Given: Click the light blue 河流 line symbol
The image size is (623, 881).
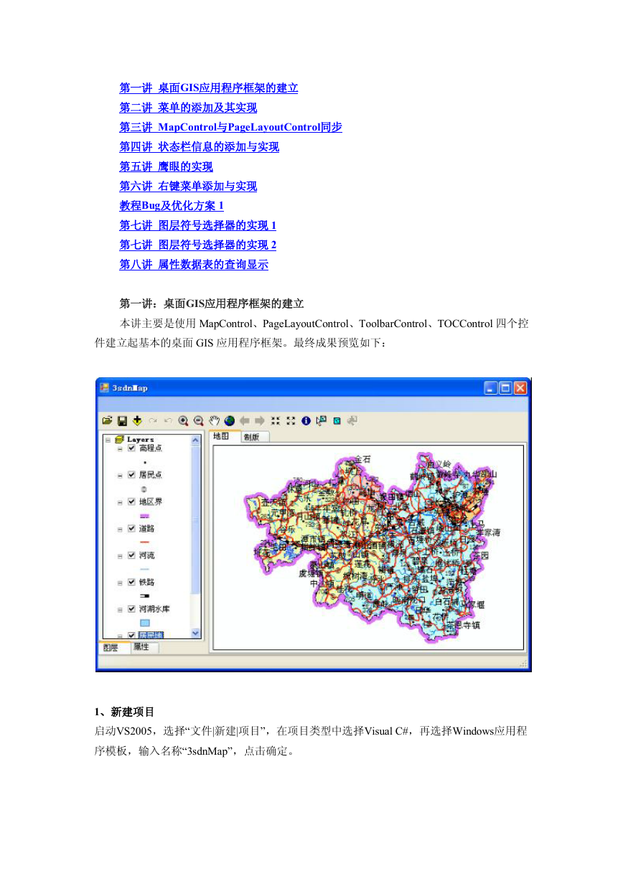Looking at the screenshot, I should click(x=145, y=569).
